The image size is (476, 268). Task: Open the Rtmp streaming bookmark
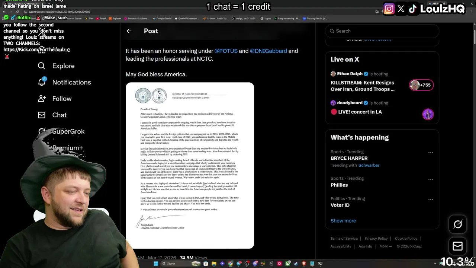coord(287,19)
